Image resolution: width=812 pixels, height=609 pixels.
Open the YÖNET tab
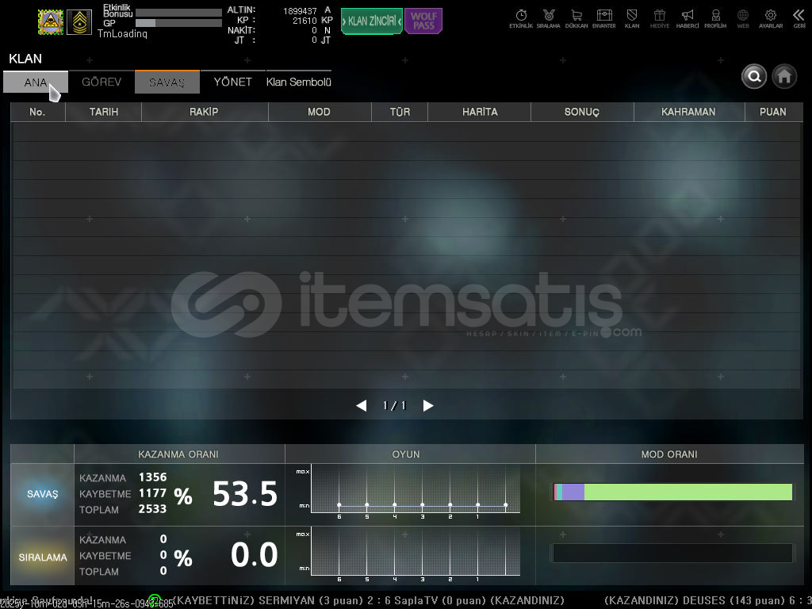[x=232, y=82]
